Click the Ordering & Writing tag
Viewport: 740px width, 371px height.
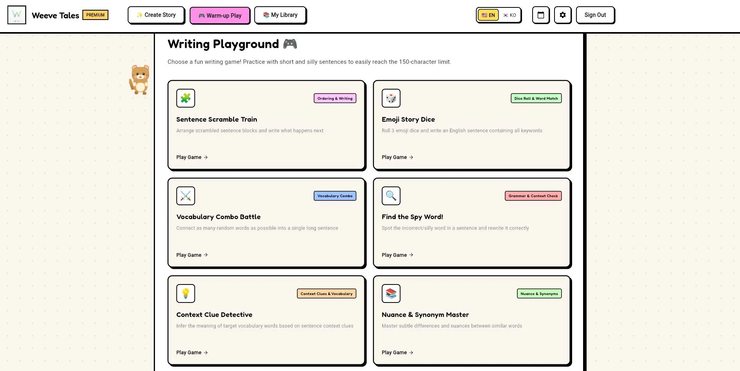335,98
